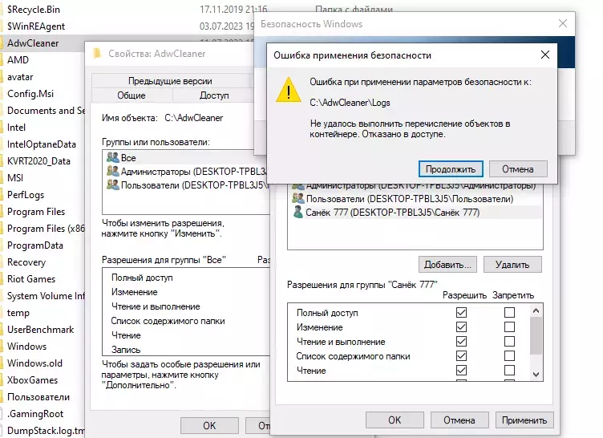Deny Полный доступ for Санёк 777
The width and height of the screenshot is (603, 438).
509,313
